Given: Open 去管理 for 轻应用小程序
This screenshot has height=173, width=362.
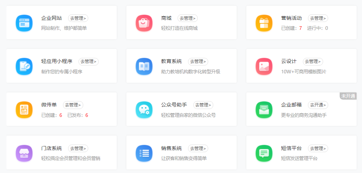Looking at the screenshot, I should (88, 62).
